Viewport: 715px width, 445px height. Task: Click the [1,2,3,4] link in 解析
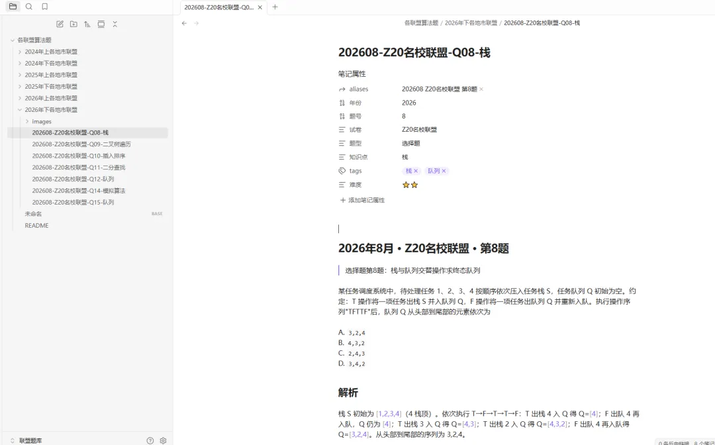pyautogui.click(x=389, y=414)
